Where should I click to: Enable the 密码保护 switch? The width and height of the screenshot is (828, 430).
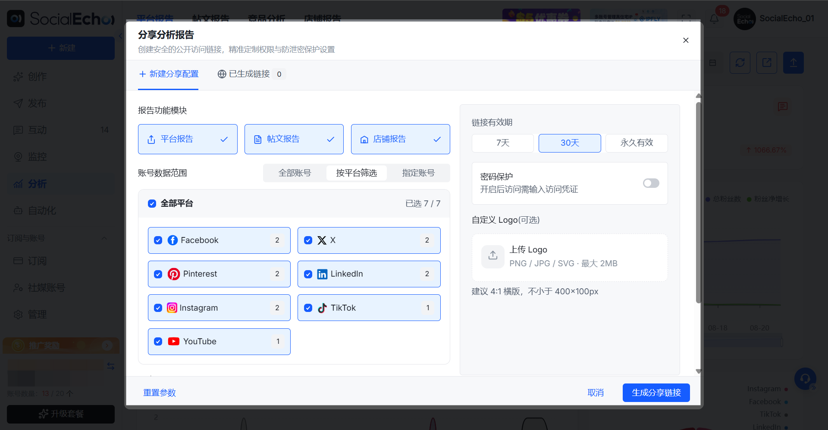tap(651, 183)
